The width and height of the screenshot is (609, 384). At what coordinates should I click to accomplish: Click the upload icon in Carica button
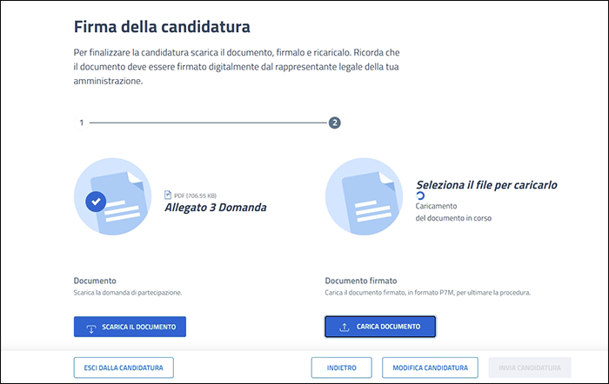pos(345,327)
